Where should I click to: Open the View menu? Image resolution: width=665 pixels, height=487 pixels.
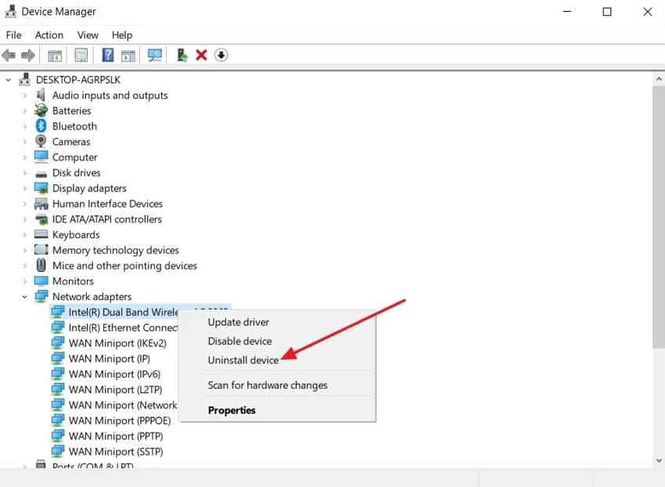(x=88, y=35)
